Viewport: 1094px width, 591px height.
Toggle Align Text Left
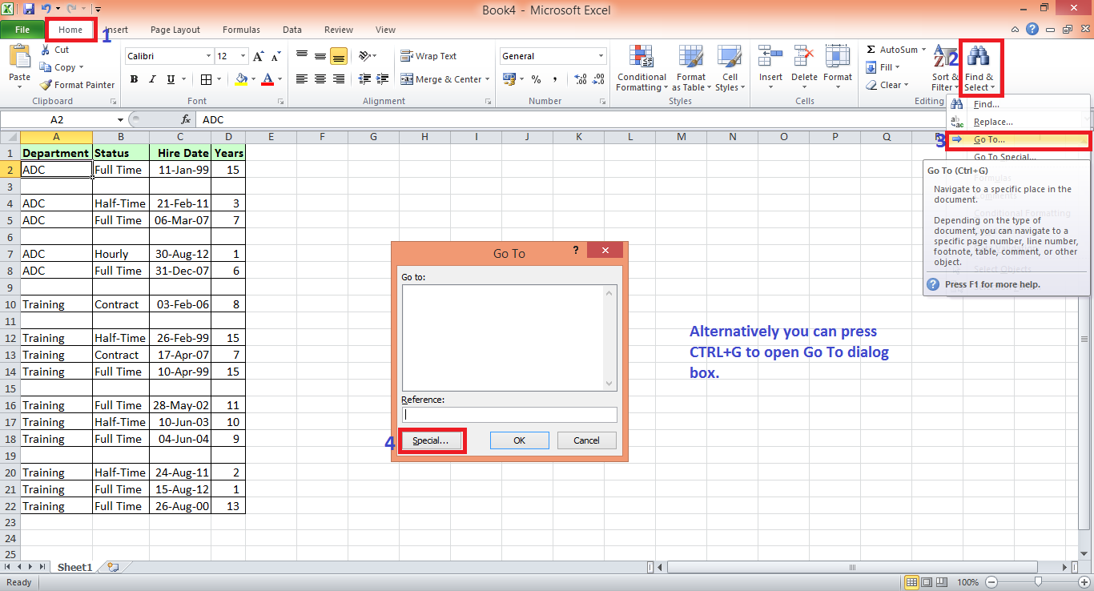(301, 79)
